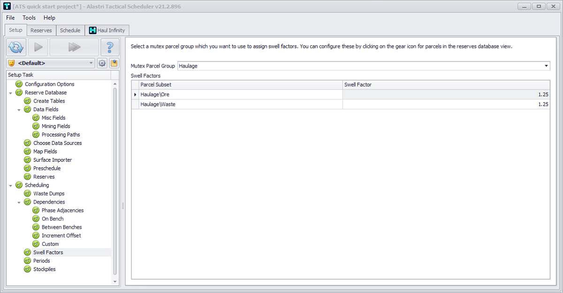The image size is (563, 293).
Task: Click the Haulage\Waste parcel subset cell
Action: coord(241,105)
